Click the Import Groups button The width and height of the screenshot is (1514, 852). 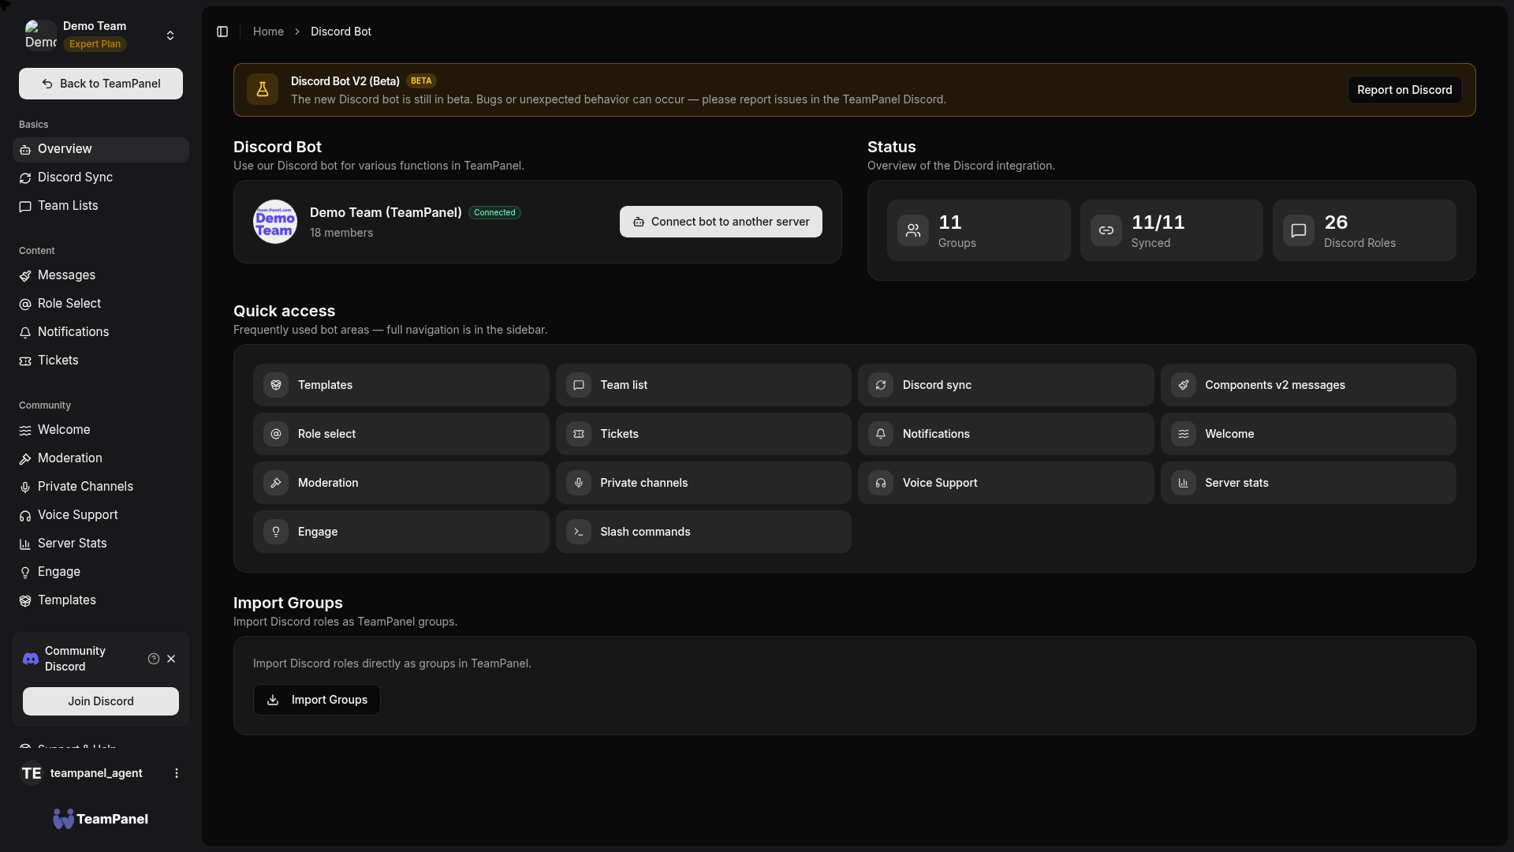click(x=317, y=700)
